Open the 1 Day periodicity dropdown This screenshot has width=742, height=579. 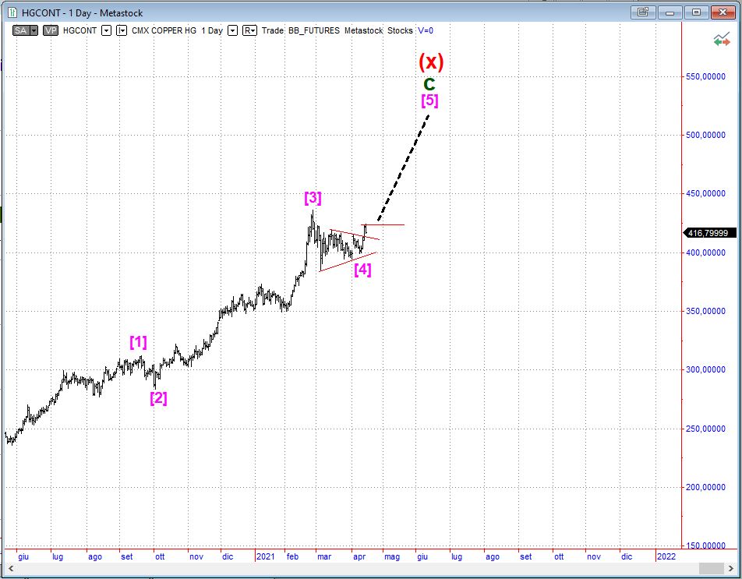232,30
